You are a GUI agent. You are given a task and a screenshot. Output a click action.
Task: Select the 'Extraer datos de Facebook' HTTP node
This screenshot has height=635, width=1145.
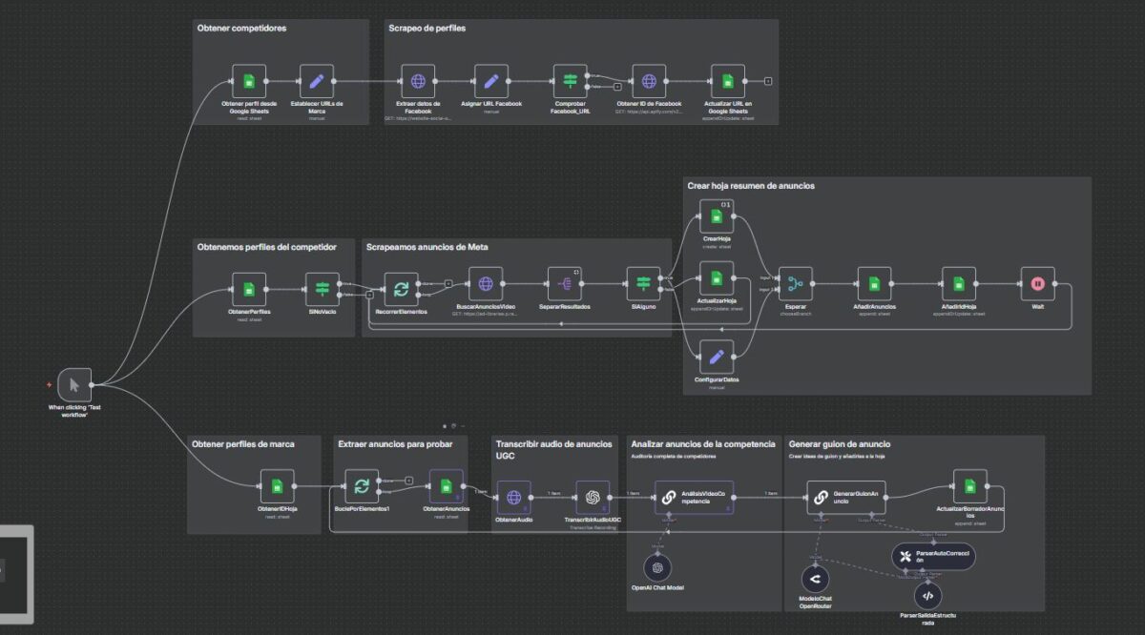417,81
